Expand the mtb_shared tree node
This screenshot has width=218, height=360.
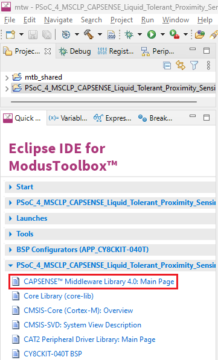pos(7,78)
